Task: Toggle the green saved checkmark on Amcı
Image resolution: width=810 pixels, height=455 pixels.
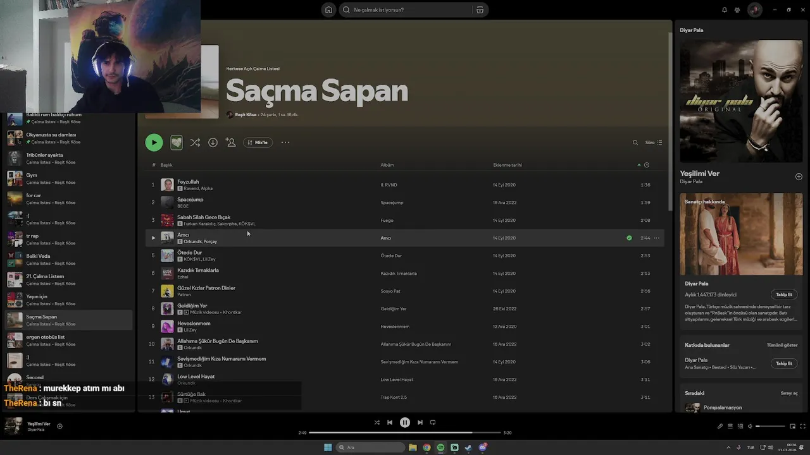Action: coord(629,238)
